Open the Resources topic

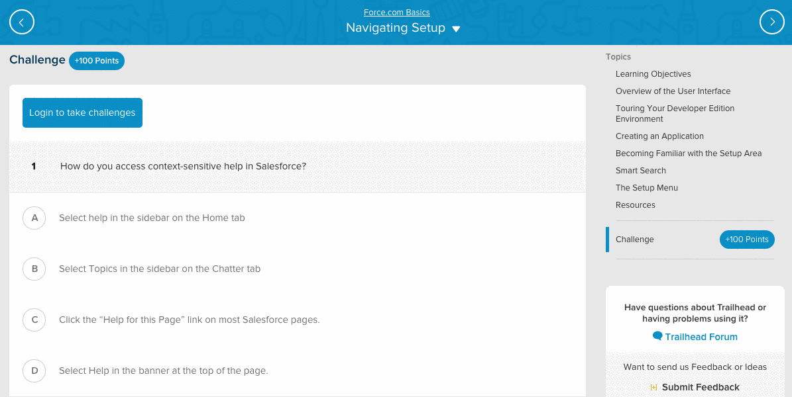point(635,205)
